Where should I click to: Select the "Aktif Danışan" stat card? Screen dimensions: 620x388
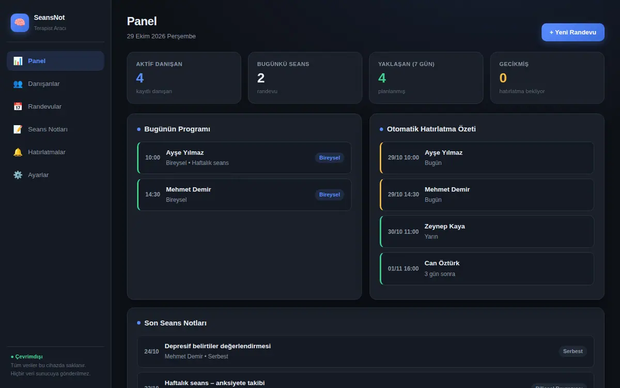(x=184, y=78)
